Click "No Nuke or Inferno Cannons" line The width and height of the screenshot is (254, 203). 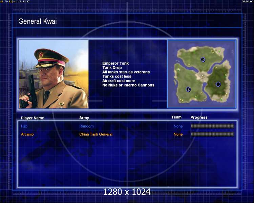point(128,85)
